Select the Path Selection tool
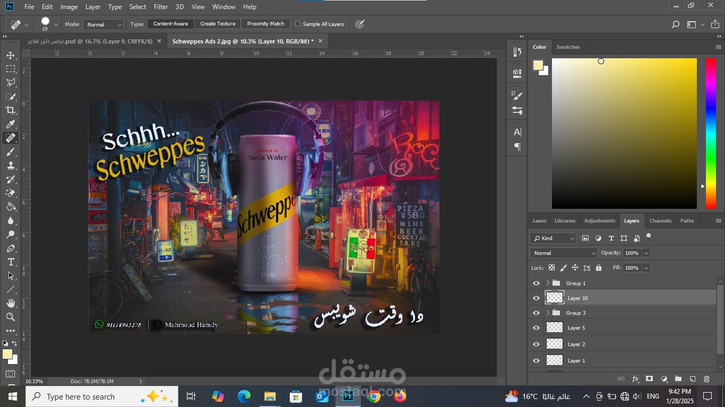The image size is (725, 407). coord(11,276)
